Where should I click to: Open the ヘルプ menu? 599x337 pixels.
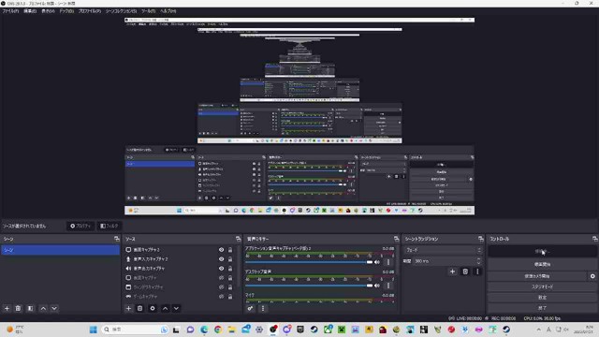pos(168,11)
